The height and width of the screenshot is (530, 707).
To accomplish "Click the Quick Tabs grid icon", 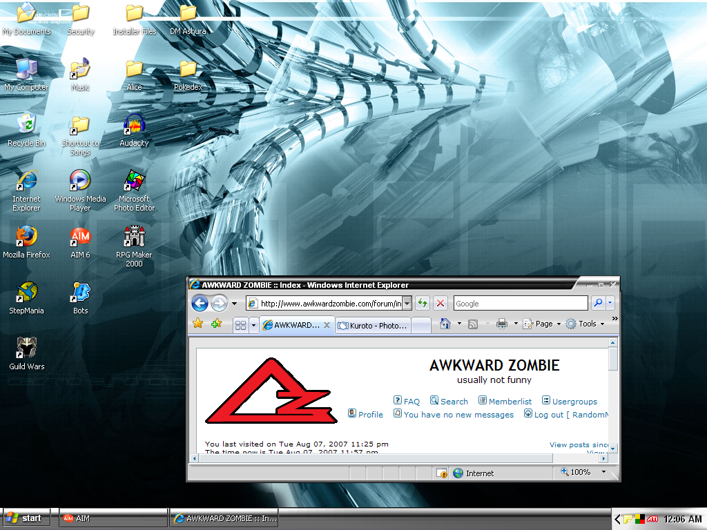I will coord(241,325).
